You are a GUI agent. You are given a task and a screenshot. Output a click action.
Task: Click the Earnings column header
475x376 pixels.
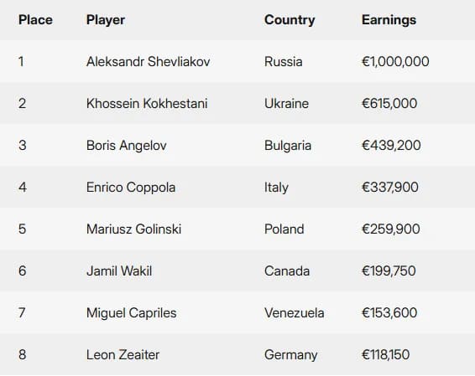click(x=389, y=20)
